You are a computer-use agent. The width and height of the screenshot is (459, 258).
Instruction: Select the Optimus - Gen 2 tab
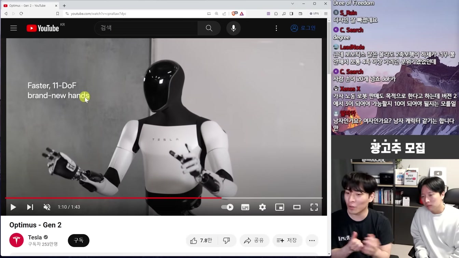click(29, 5)
